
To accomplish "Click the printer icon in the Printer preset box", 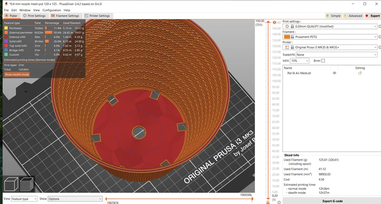I will point(287,47).
